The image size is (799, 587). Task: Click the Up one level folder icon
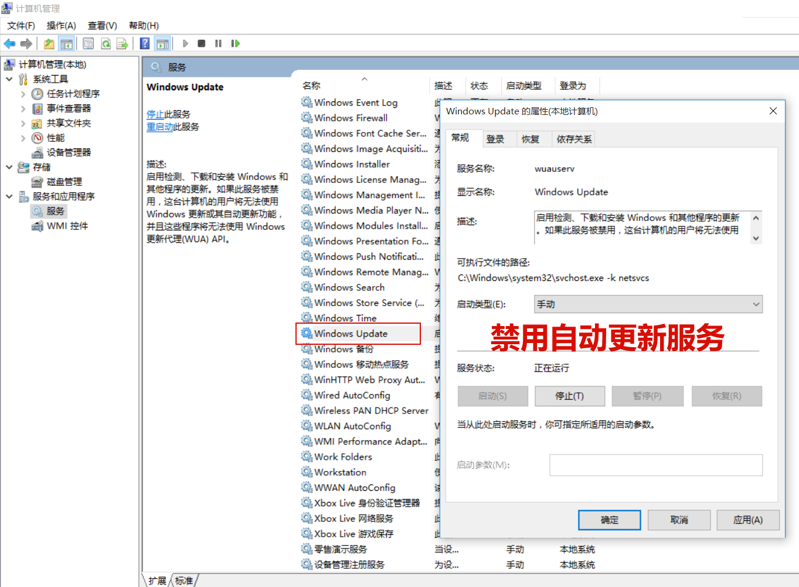pos(49,43)
